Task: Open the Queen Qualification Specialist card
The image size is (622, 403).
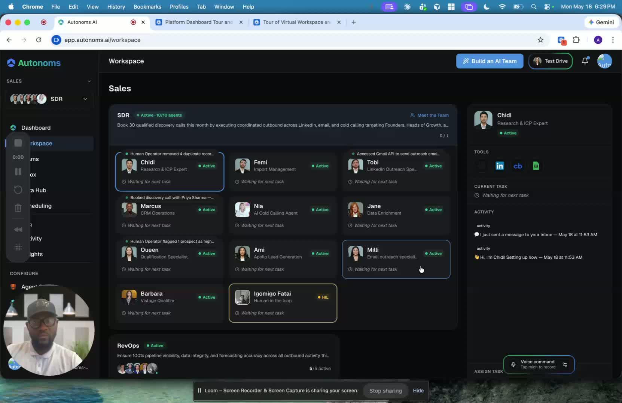Action: (170, 259)
